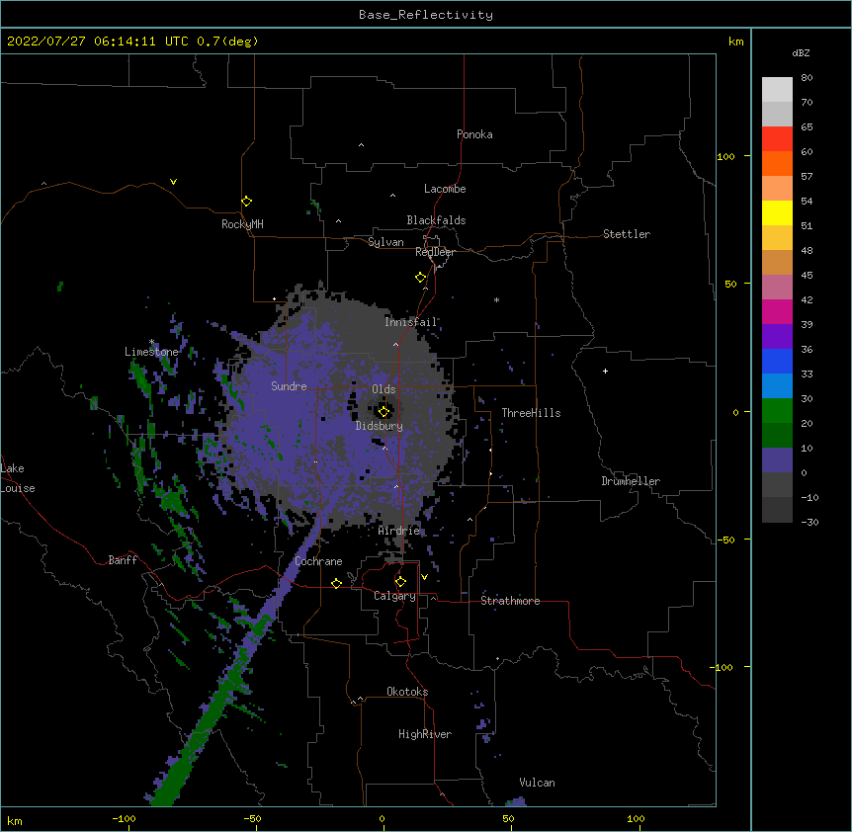Click the -100 tick label on bottom axis
The height and width of the screenshot is (832, 852).
coord(124,819)
